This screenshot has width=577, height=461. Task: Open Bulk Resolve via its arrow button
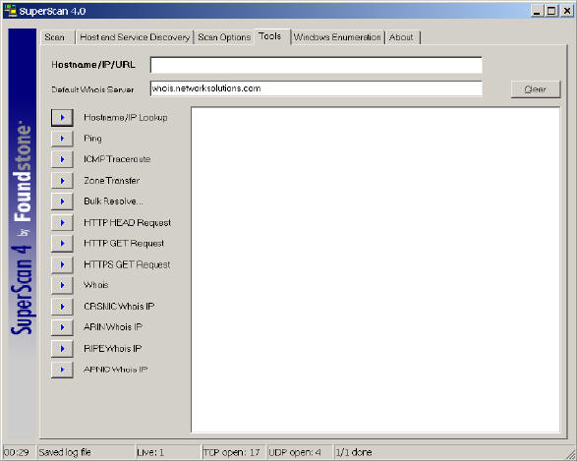(62, 202)
